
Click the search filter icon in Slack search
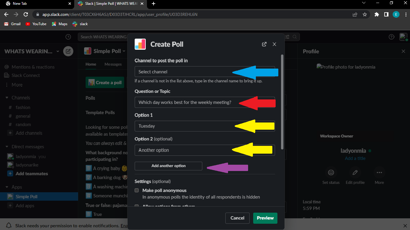pos(287,37)
